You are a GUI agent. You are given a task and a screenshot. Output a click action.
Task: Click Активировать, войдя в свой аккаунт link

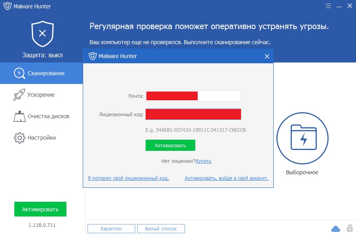[x=226, y=178]
